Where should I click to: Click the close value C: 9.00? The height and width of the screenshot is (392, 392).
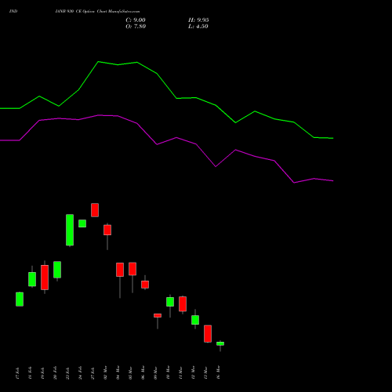coord(136,20)
